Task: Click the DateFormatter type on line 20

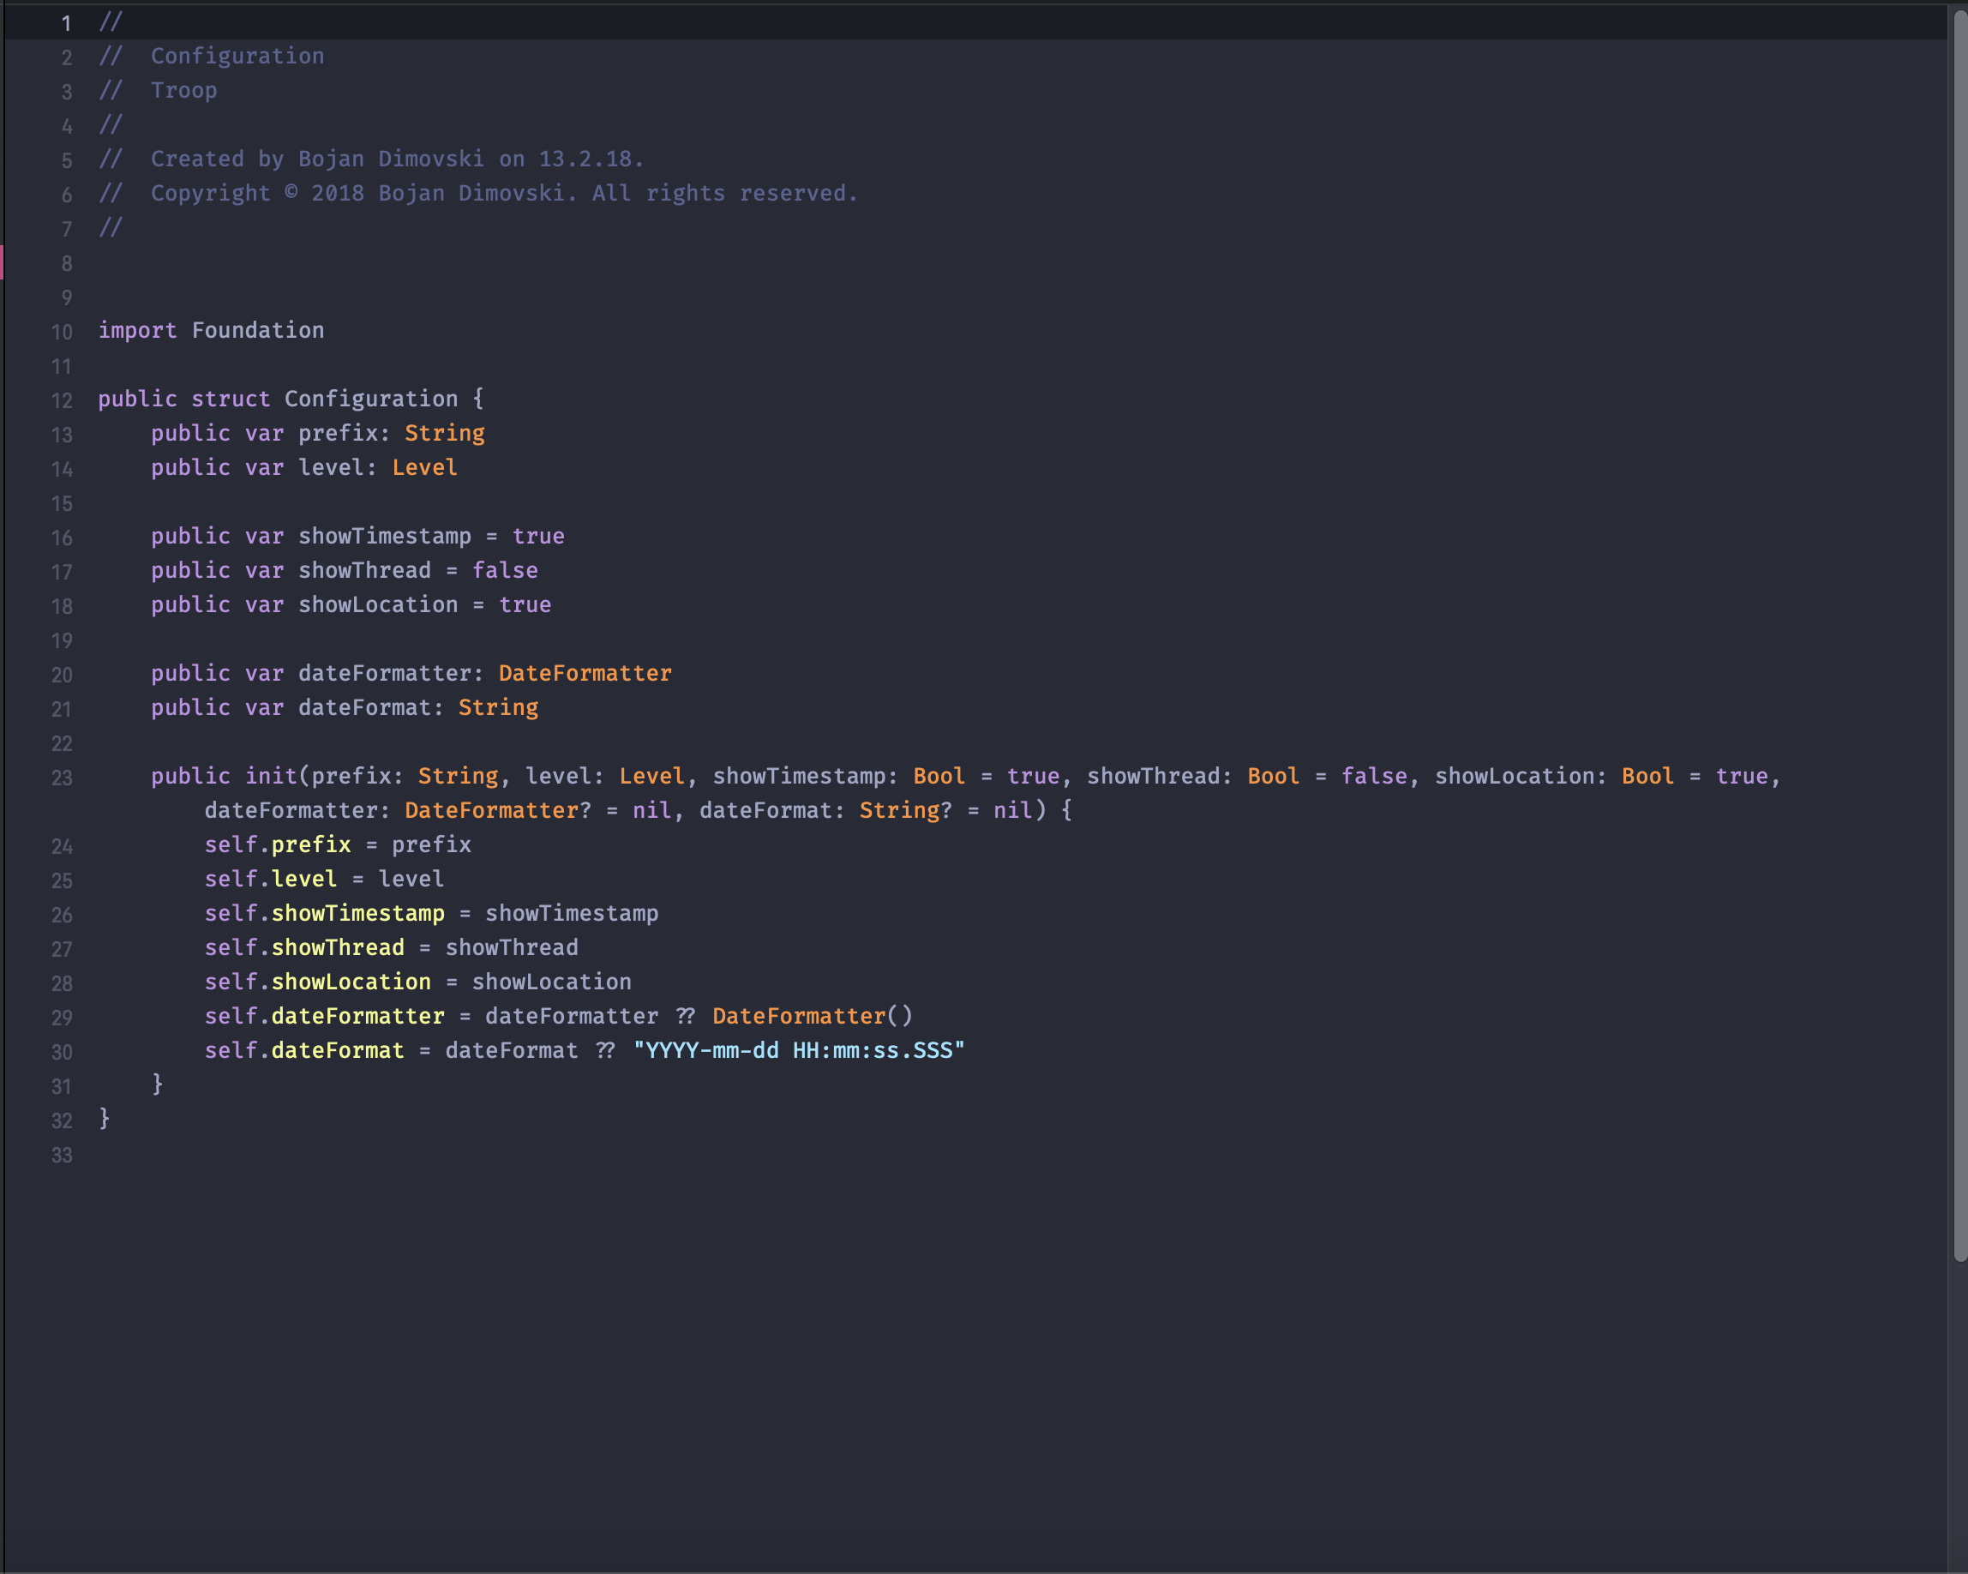Action: tap(585, 673)
